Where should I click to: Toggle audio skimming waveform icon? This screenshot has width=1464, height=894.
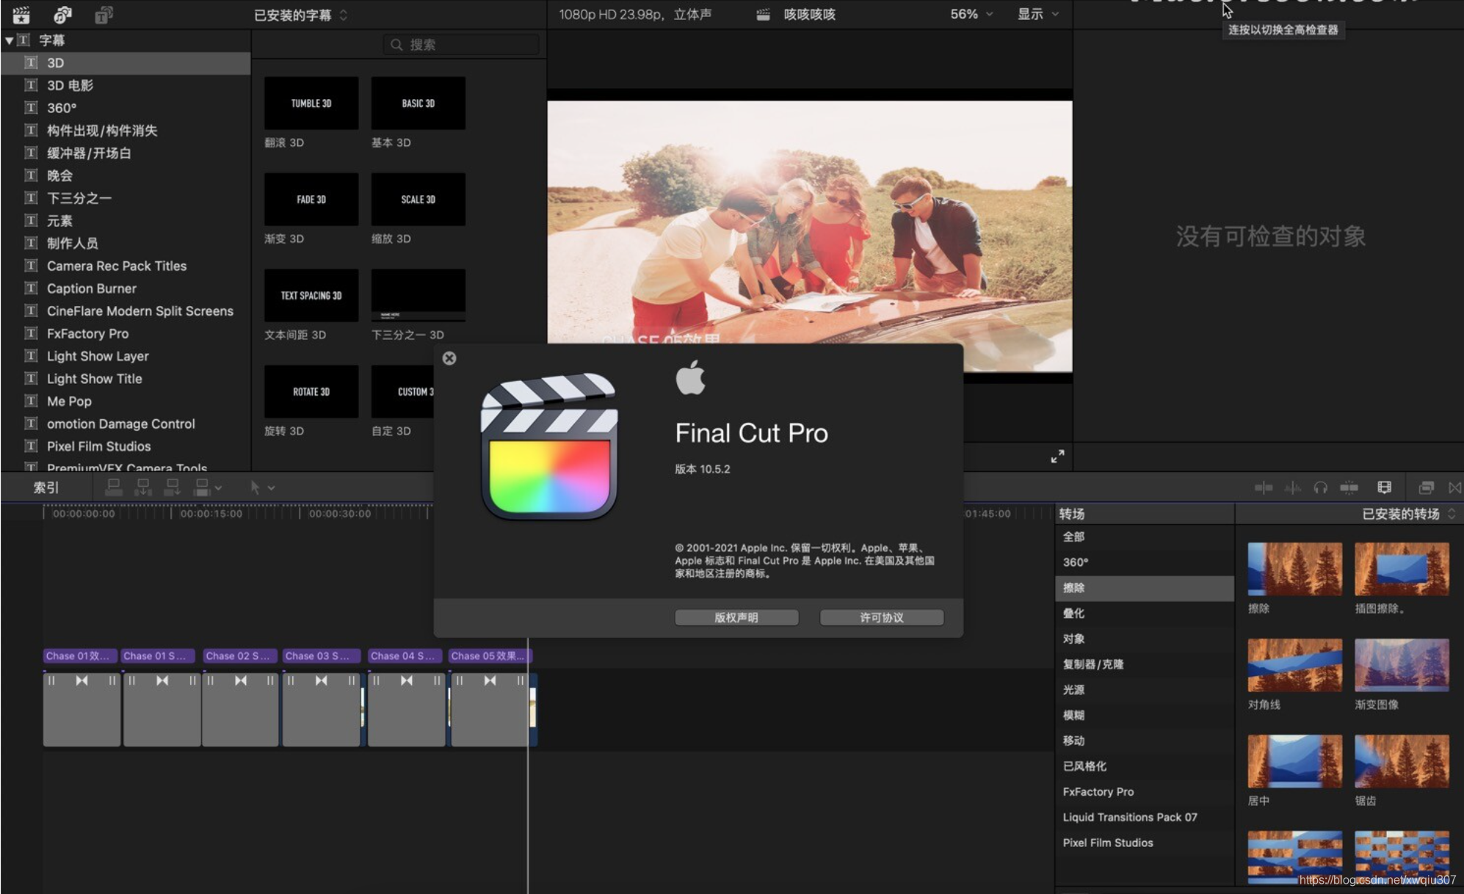coord(1292,487)
